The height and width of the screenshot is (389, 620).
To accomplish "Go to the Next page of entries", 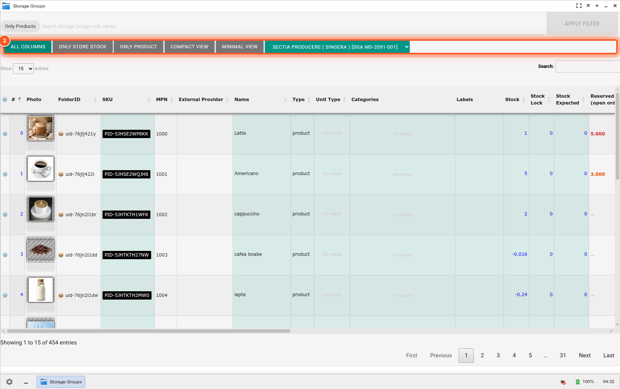I will (585, 355).
